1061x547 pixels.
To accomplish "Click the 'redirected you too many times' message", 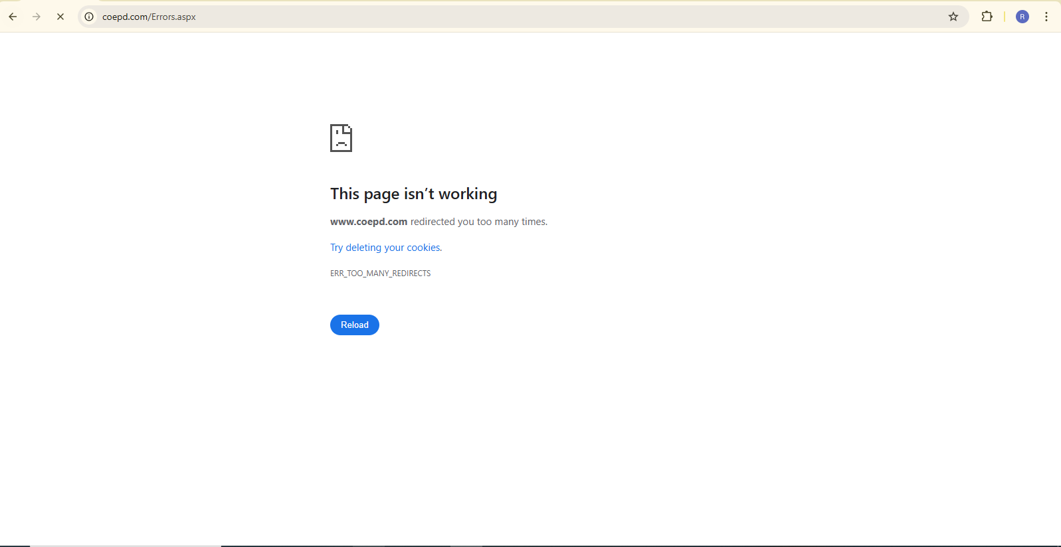I will click(x=478, y=222).
